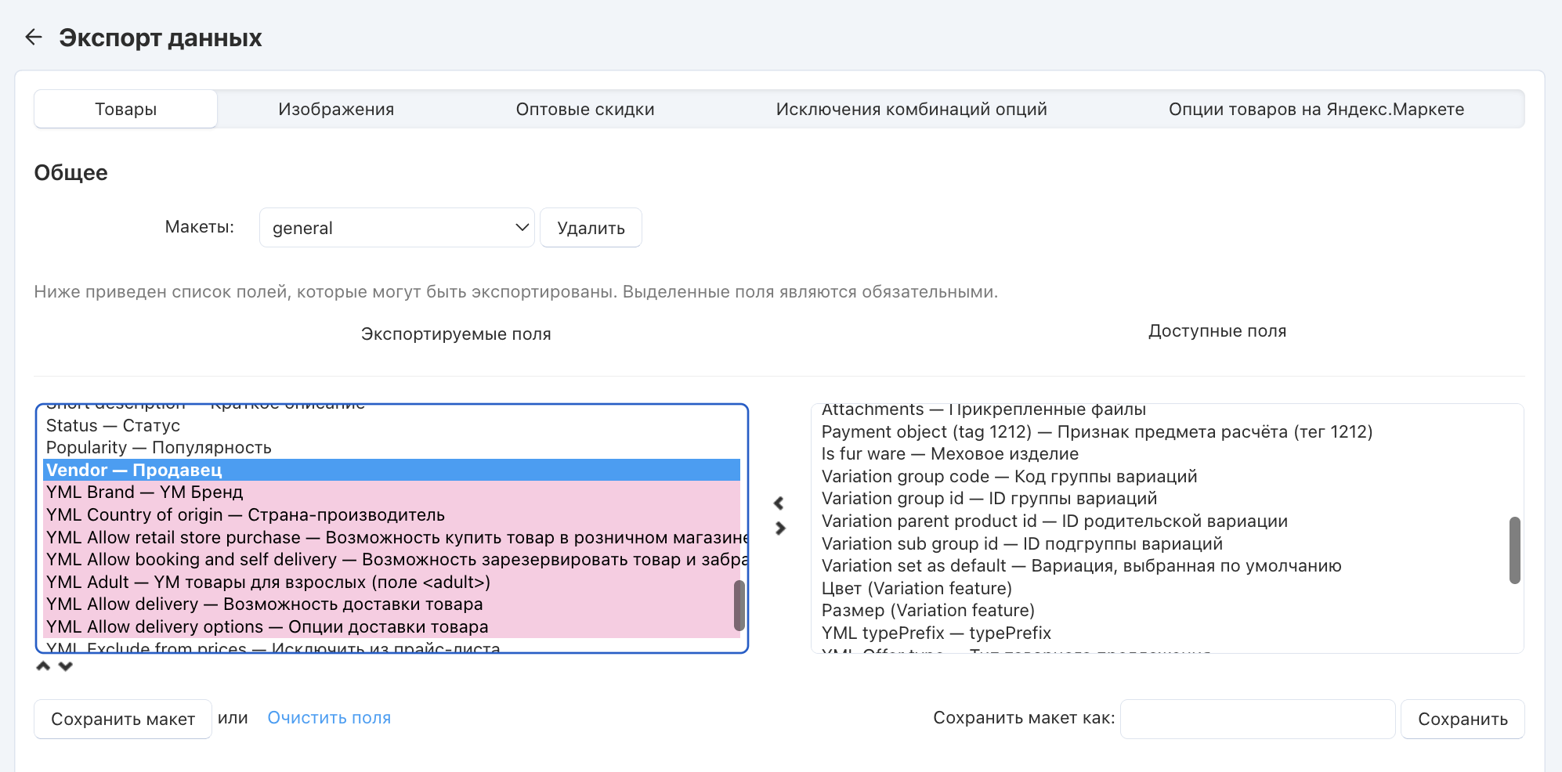
Task: Focus the Сохранить макет как input field
Action: [x=1257, y=719]
